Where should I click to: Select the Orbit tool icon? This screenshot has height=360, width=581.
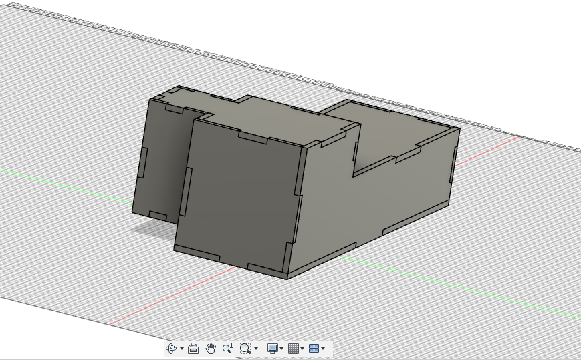171,348
